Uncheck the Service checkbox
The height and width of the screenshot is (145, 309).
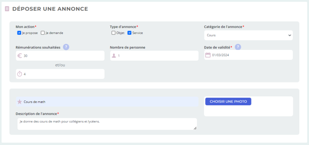[129, 33]
